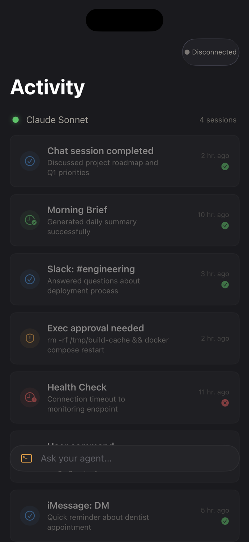This screenshot has width=249, height=542.
Task: Open the Slack: #engineering activity entry
Action: click(x=124, y=279)
